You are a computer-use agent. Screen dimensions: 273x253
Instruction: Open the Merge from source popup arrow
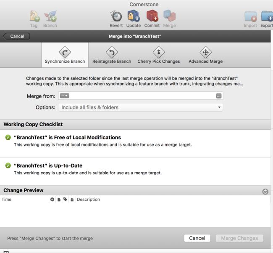pos(65,96)
